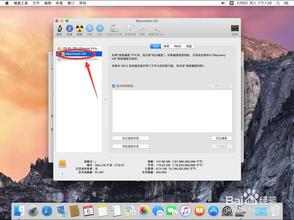Image resolution: width=294 pixels, height=220 pixels.
Task: Open Safari from the Dock
Action: tap(47, 211)
